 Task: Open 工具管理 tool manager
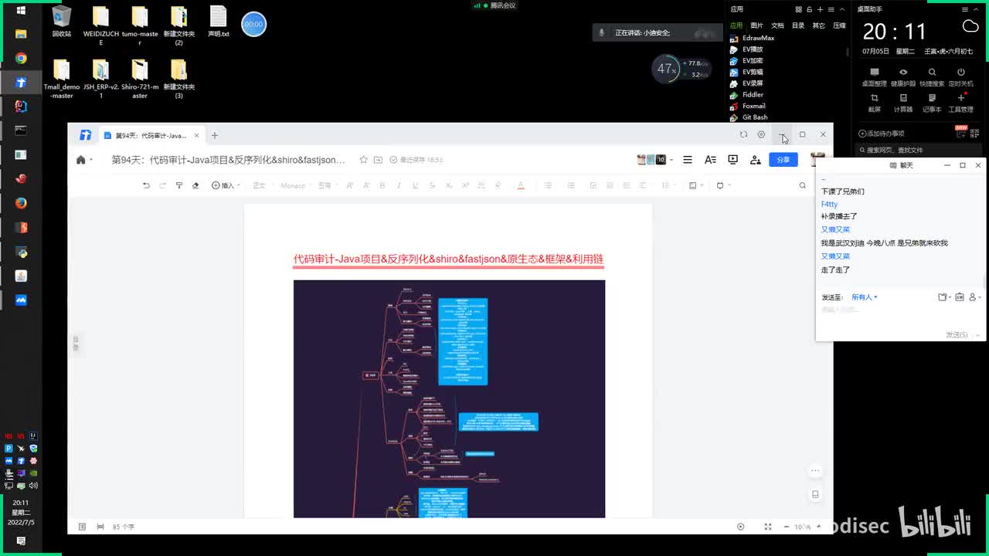(961, 103)
